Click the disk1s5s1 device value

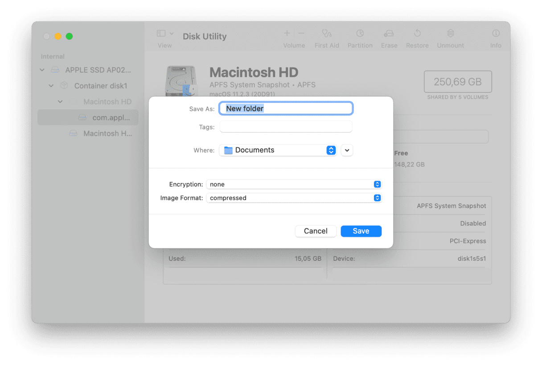[472, 258]
